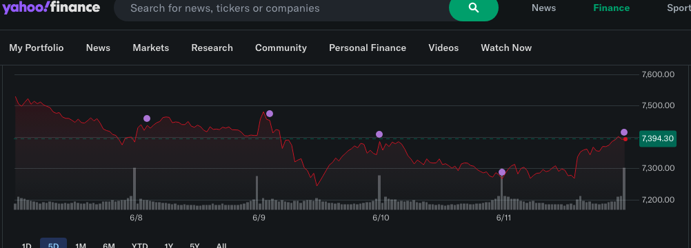Image resolution: width=691 pixels, height=248 pixels.
Task: Click the 7,300.00 axis label
Action: (659, 168)
